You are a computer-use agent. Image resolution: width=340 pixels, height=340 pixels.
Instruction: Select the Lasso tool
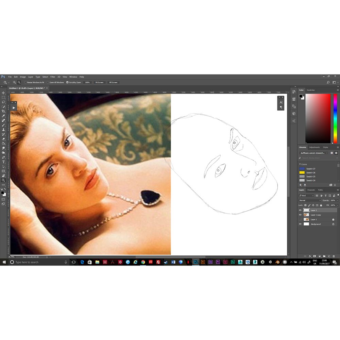click(3, 102)
